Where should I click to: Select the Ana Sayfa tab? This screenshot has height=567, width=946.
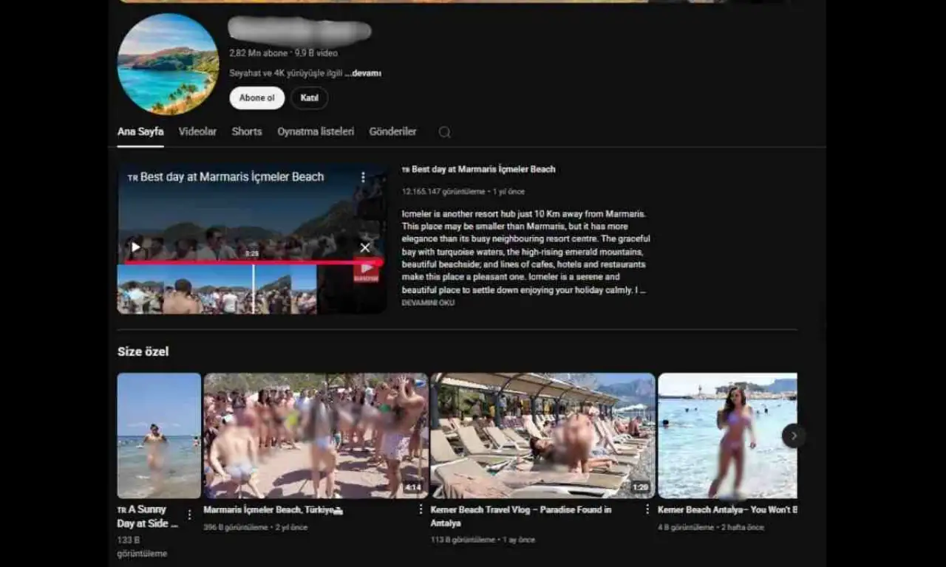coord(140,131)
